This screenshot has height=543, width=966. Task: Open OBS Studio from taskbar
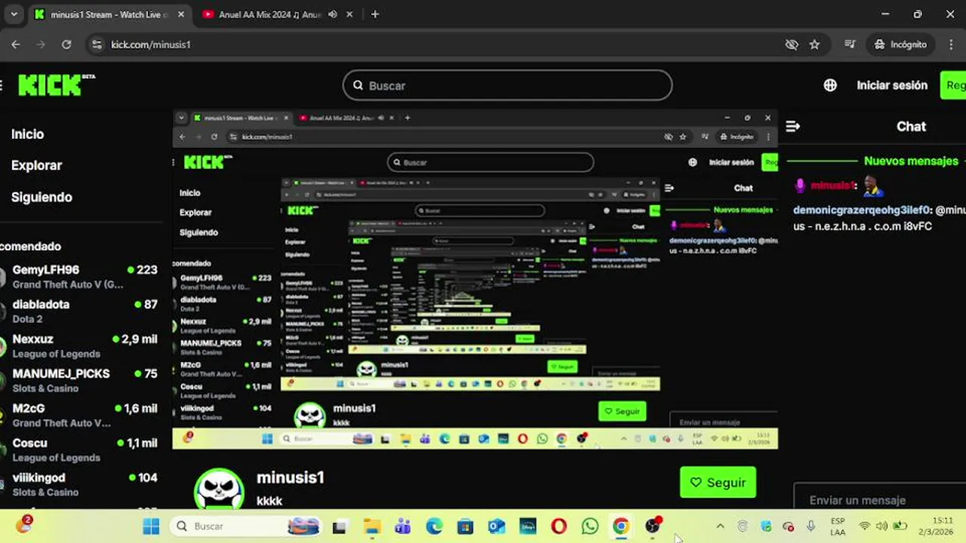click(653, 526)
